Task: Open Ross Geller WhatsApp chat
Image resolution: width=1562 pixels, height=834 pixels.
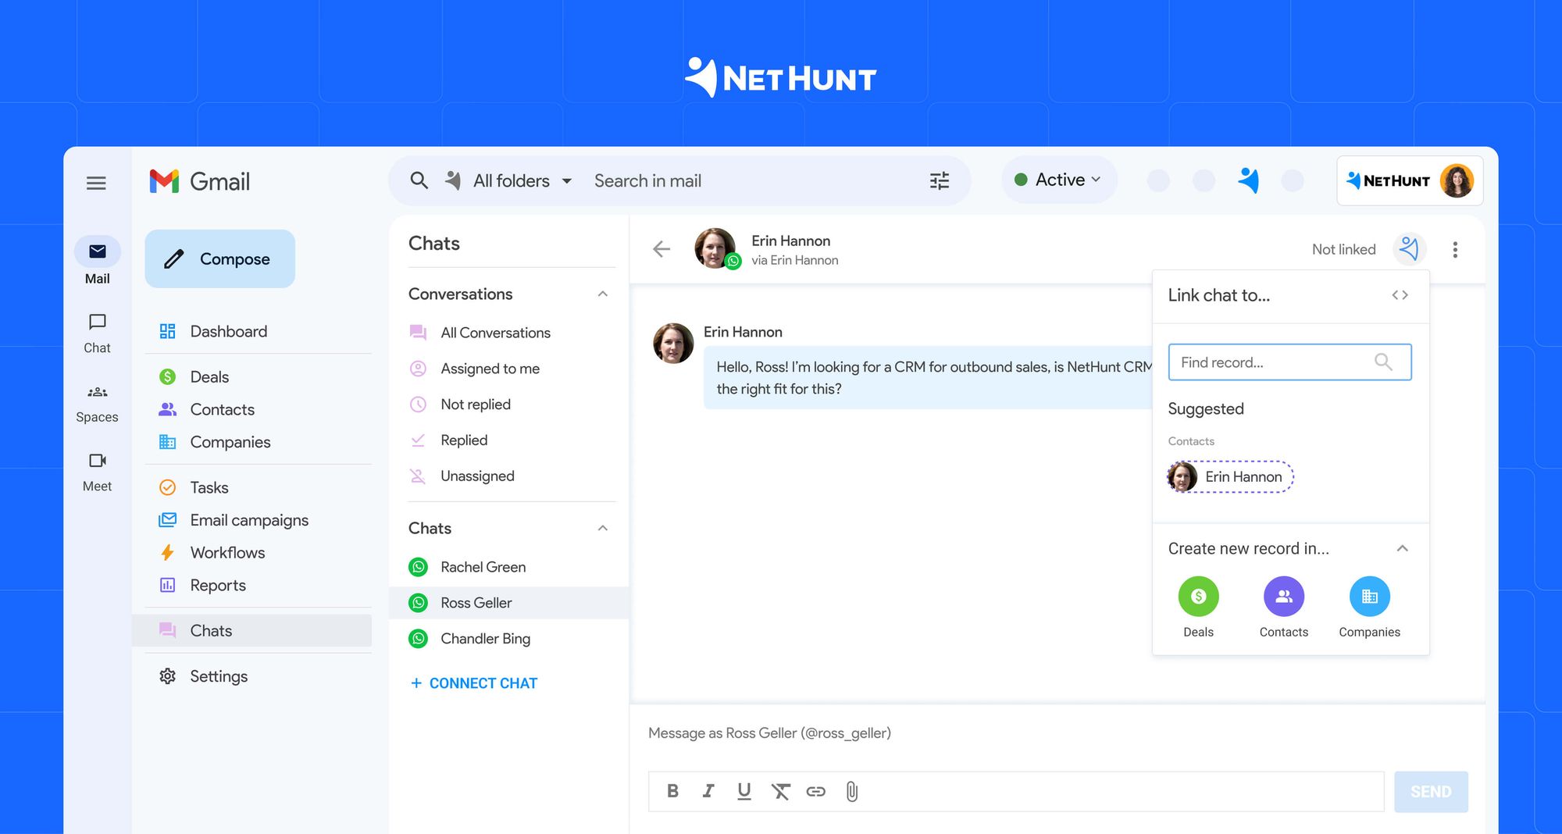Action: pos(509,603)
